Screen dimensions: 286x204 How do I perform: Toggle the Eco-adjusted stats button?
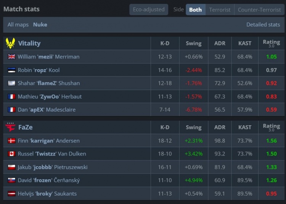(149, 10)
